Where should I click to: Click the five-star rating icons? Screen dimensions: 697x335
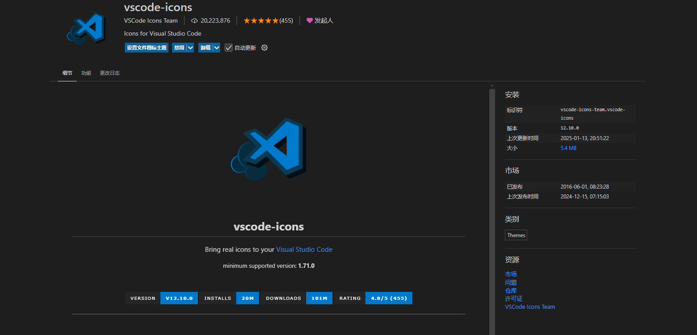point(261,20)
